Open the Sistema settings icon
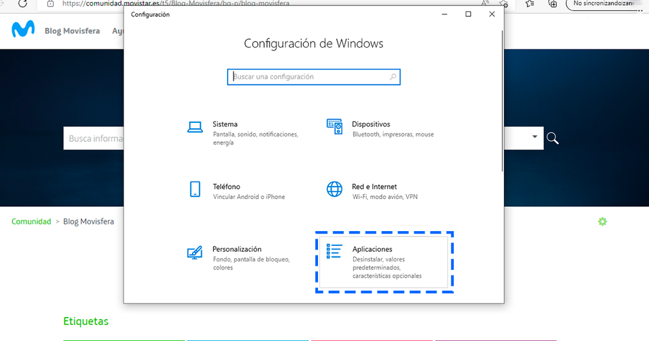This screenshot has width=649, height=341. click(195, 127)
